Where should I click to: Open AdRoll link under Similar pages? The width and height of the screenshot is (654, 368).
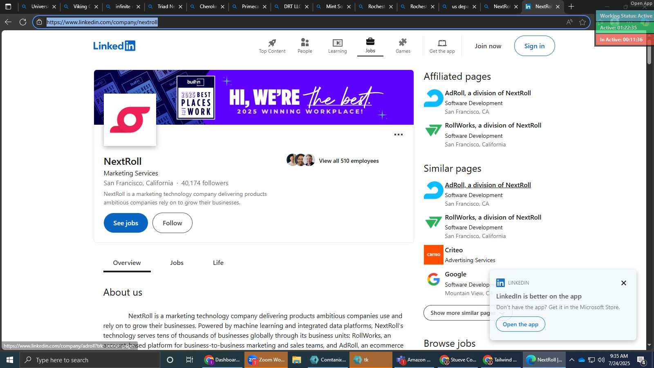488,185
